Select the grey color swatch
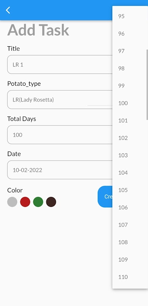This screenshot has width=148, height=306. [x=12, y=202]
